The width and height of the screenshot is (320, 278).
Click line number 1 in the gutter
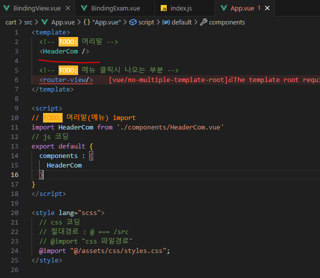(17, 32)
